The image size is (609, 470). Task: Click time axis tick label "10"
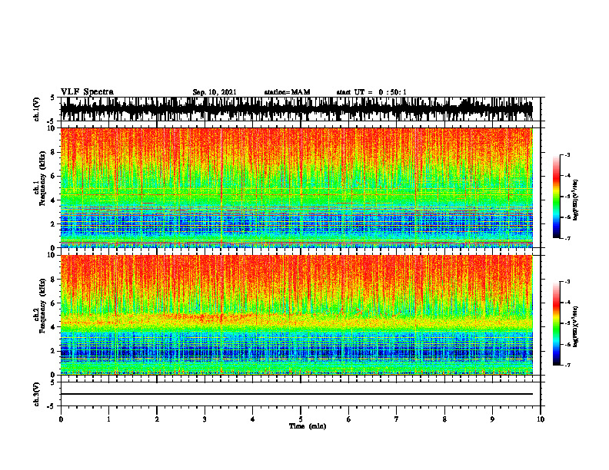click(x=541, y=419)
